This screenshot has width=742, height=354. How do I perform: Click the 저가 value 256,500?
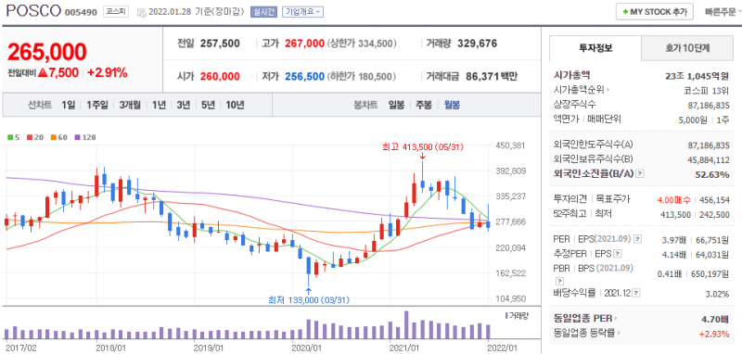tap(304, 76)
